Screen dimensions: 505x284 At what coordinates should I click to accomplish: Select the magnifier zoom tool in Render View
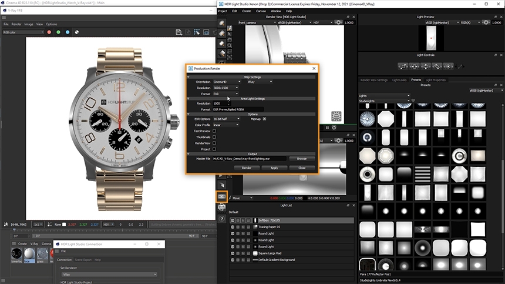pyautogui.click(x=230, y=46)
